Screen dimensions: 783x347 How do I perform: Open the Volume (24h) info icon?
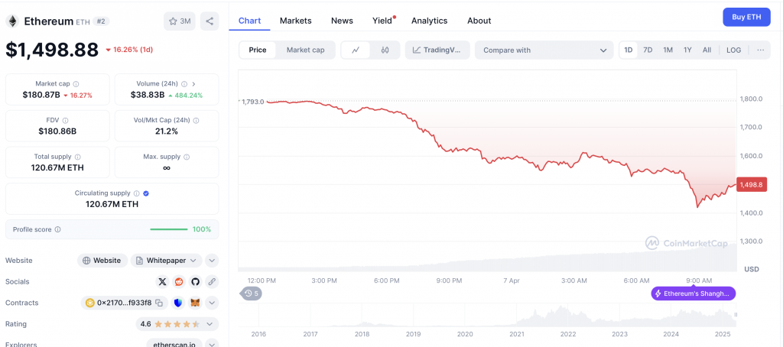[x=184, y=84]
